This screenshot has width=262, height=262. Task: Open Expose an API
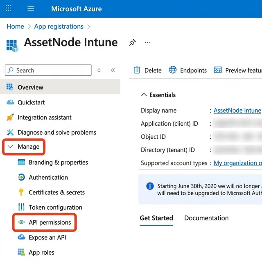click(x=47, y=237)
